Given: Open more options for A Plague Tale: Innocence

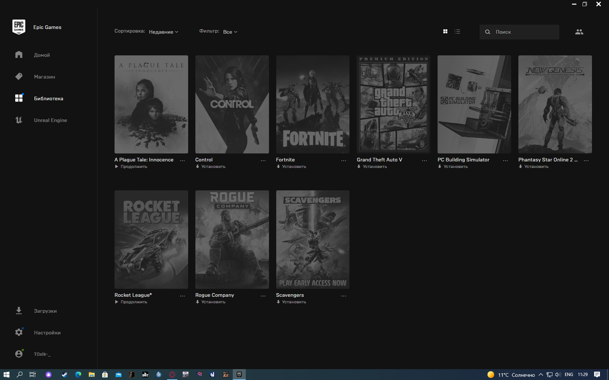Looking at the screenshot, I should tap(182, 160).
